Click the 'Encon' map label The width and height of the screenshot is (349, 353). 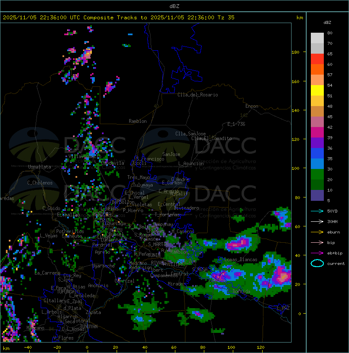pyautogui.click(x=252, y=106)
